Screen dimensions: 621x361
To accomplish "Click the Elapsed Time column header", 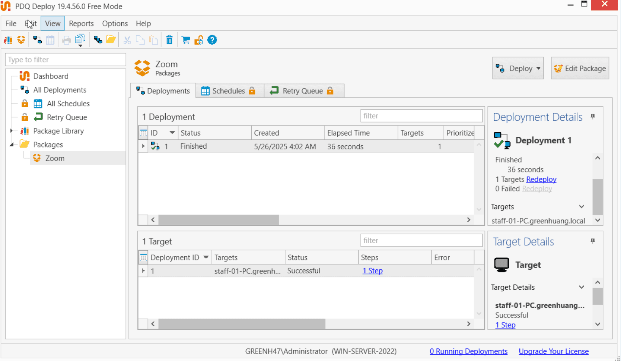I will (x=361, y=133).
